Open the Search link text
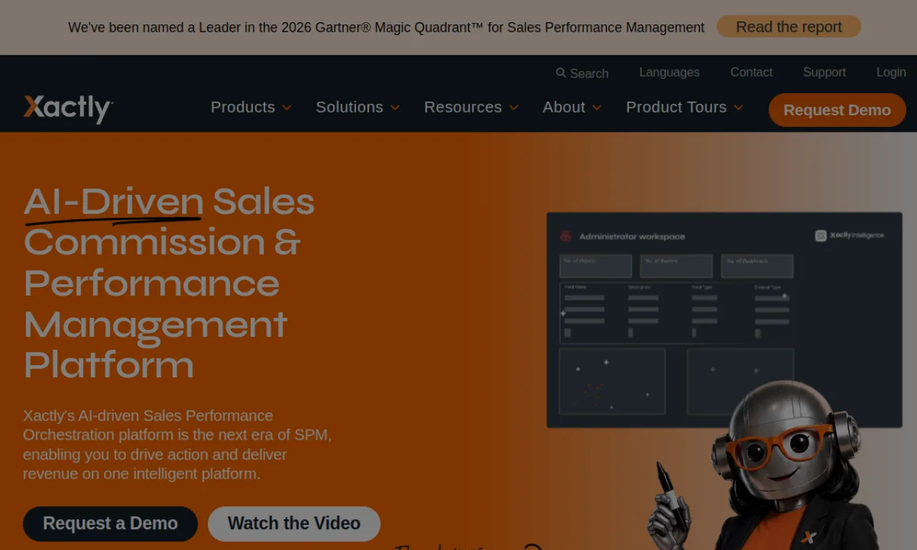This screenshot has width=917, height=550. click(589, 73)
